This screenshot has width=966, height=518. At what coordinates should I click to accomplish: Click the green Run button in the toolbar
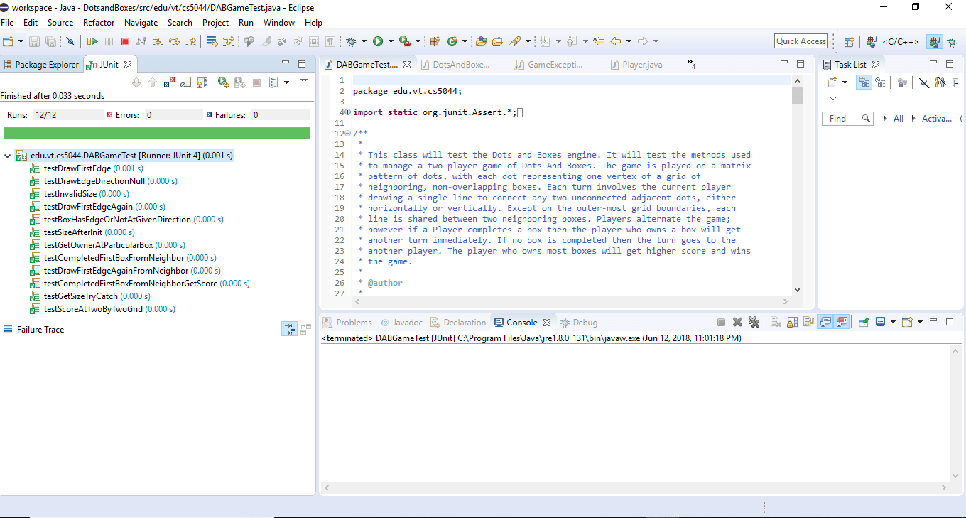(x=377, y=41)
